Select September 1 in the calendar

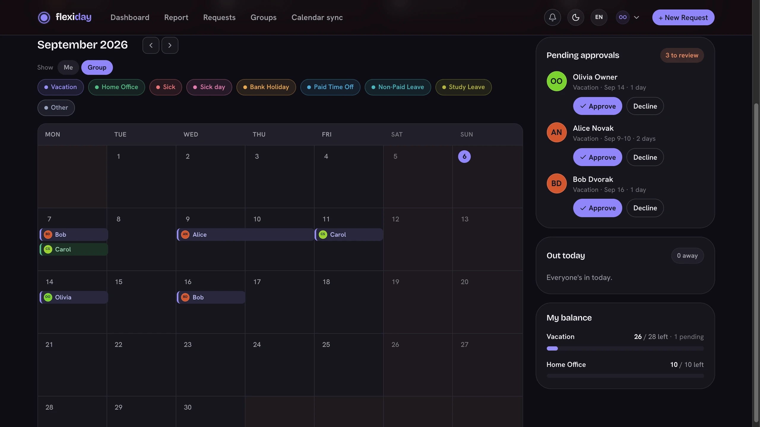[x=141, y=176]
